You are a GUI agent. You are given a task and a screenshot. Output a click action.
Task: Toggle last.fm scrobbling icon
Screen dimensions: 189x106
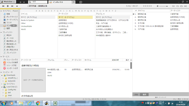click(x=177, y=6)
